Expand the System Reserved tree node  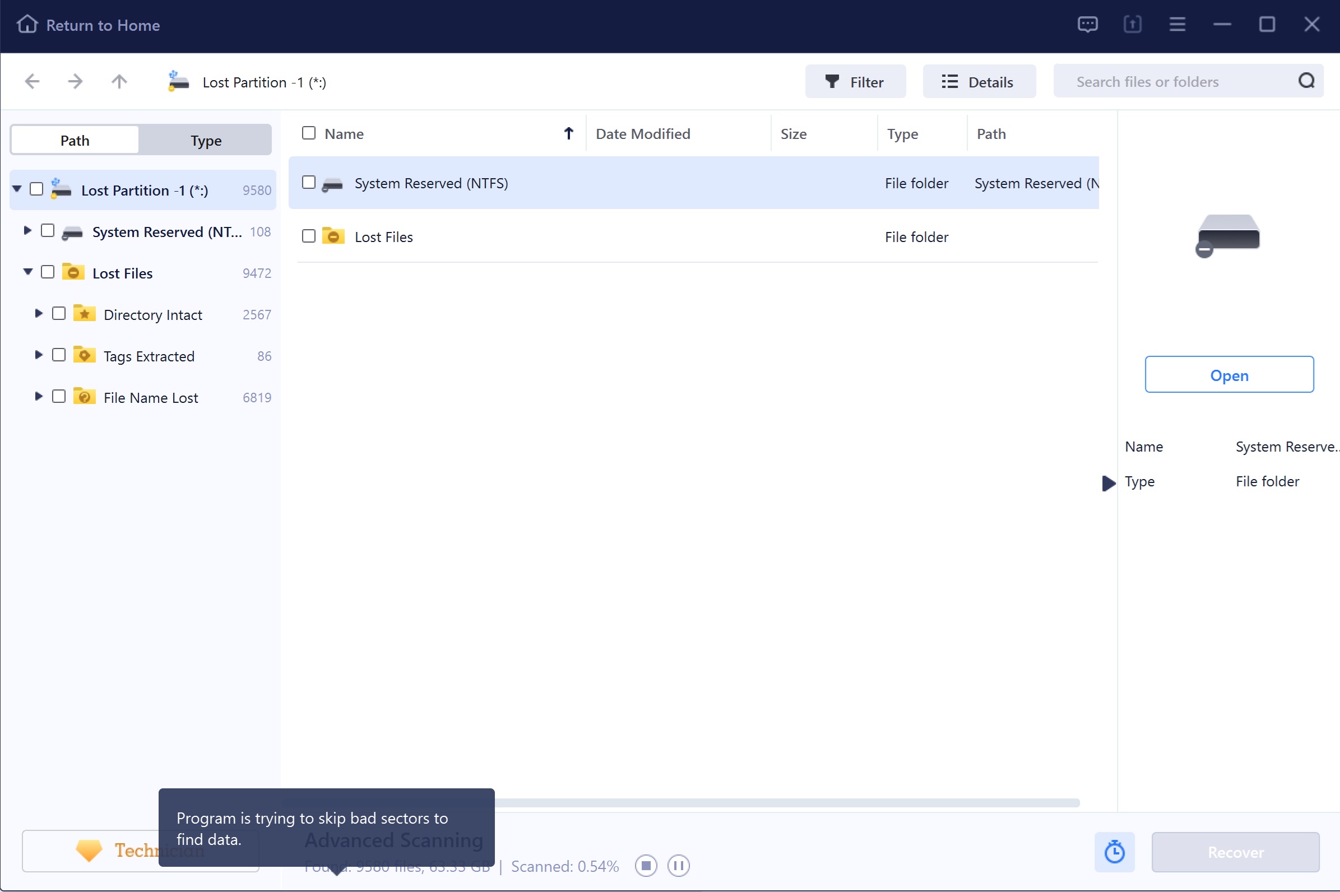click(27, 230)
